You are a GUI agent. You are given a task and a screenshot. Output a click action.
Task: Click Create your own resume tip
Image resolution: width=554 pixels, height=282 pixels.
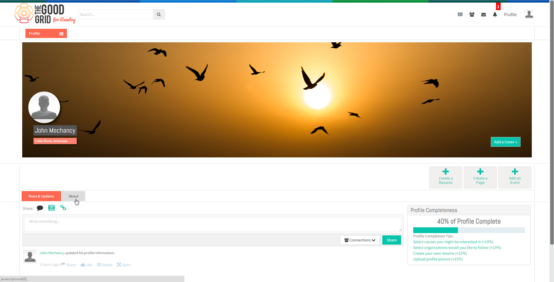click(x=440, y=254)
